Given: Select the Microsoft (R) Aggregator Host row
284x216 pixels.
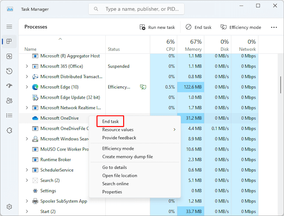Looking at the screenshot, I should point(139,56).
